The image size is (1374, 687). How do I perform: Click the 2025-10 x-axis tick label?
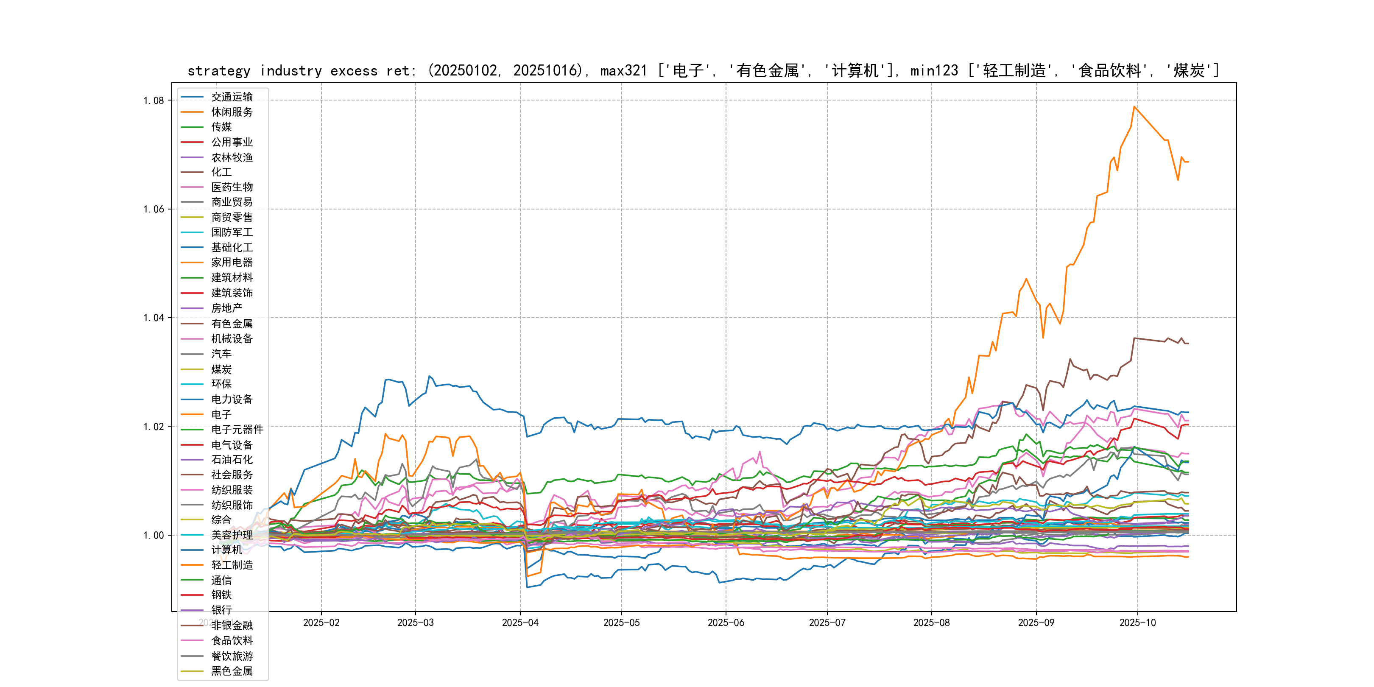(x=1137, y=623)
